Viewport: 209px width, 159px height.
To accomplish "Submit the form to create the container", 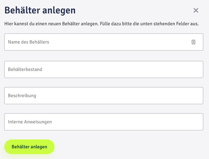I will [29, 147].
